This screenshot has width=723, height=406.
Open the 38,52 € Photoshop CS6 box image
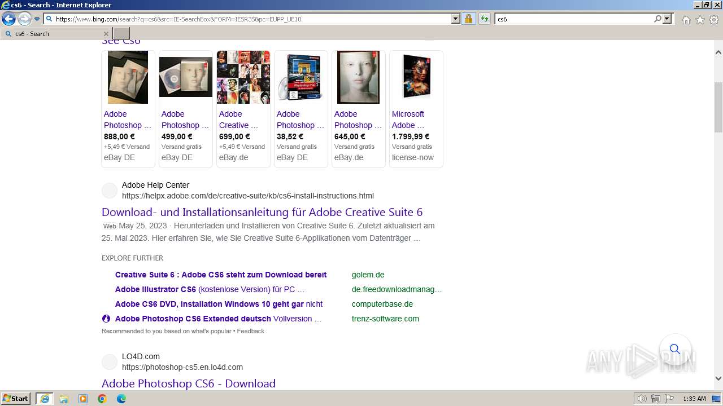(301, 77)
